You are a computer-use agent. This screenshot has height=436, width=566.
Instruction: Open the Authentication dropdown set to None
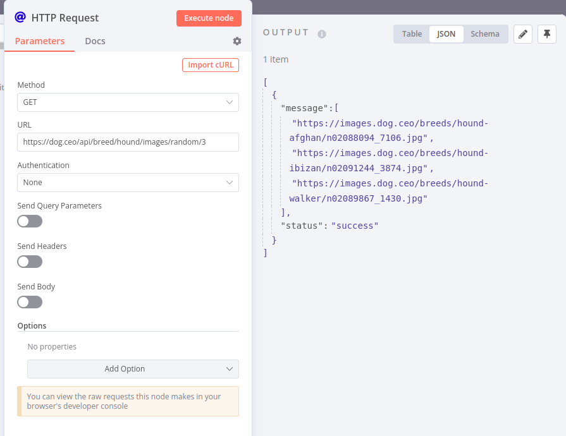coord(128,182)
